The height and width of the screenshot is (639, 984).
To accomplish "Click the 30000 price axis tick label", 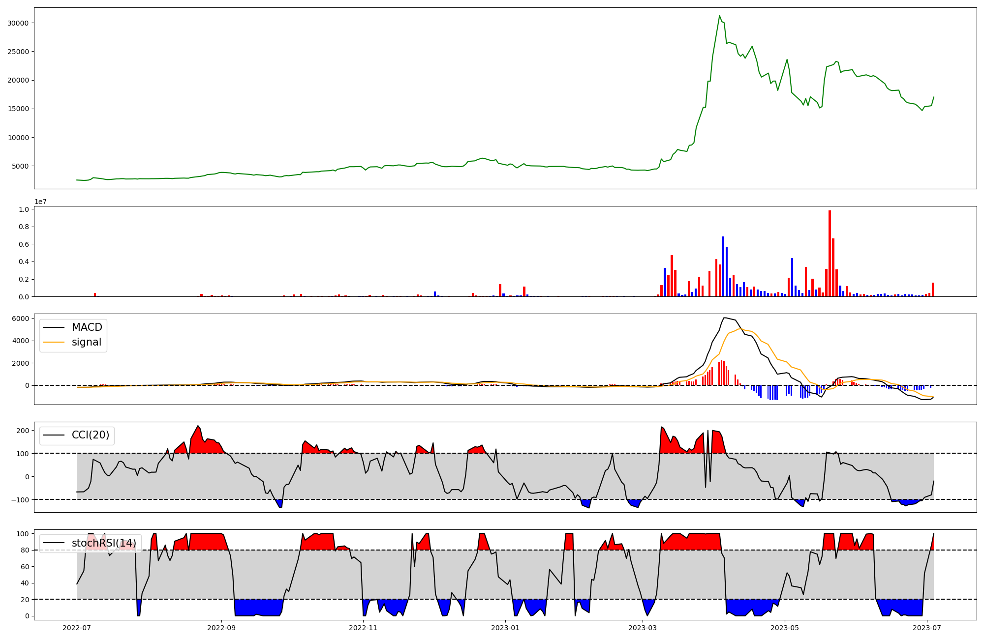I will coord(18,23).
